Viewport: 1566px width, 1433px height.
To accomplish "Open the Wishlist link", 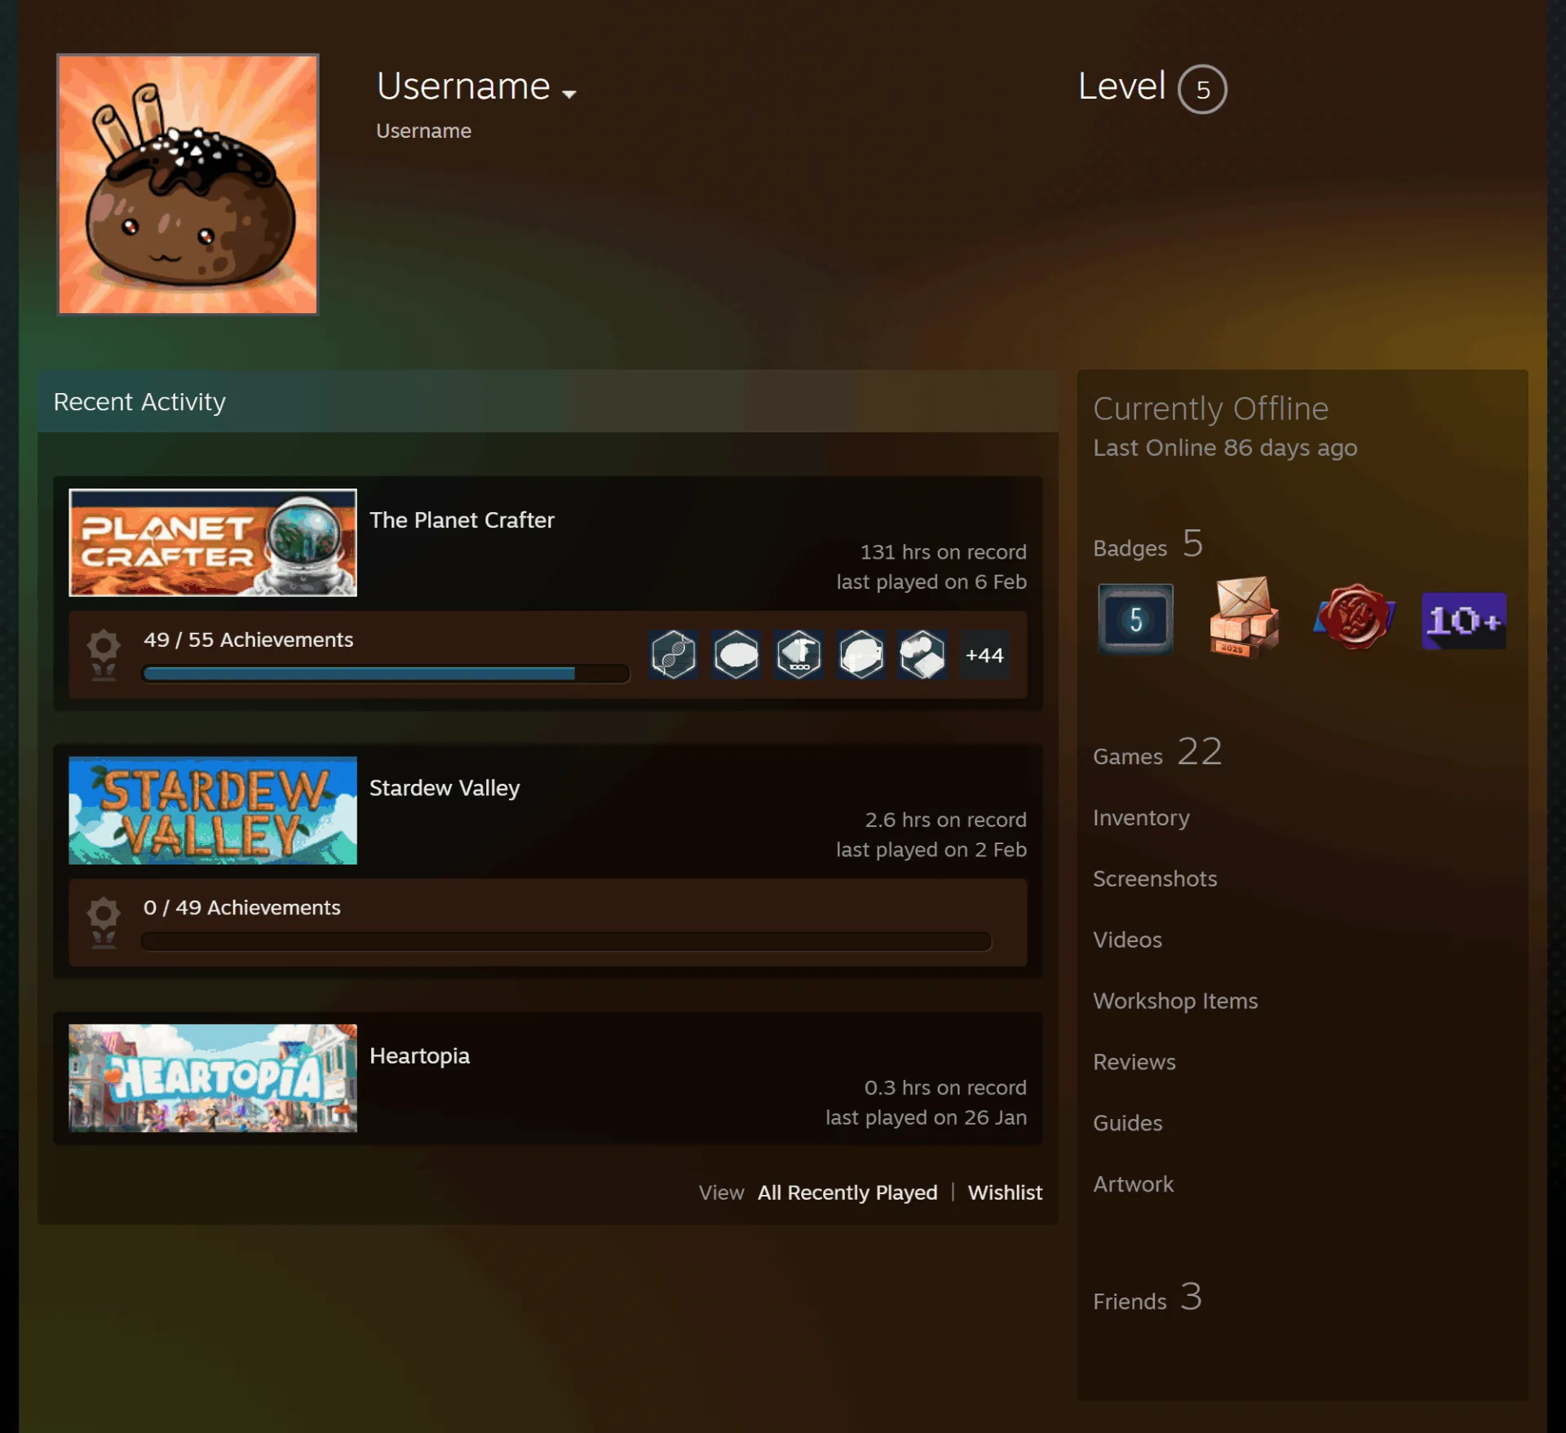I will 1005,1192.
